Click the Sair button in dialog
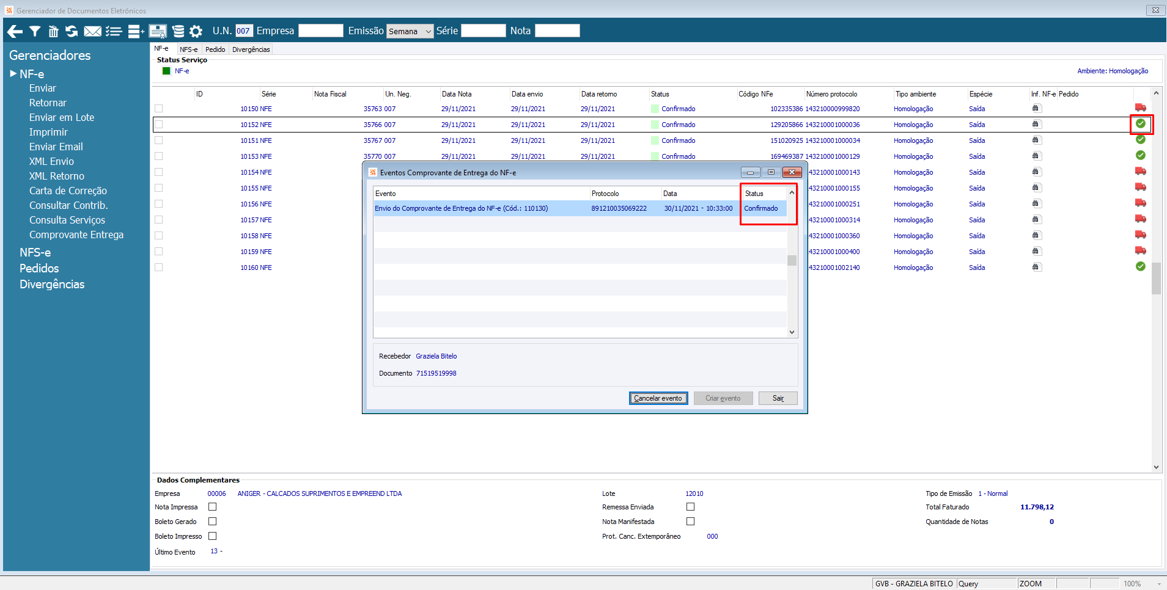 pos(778,398)
